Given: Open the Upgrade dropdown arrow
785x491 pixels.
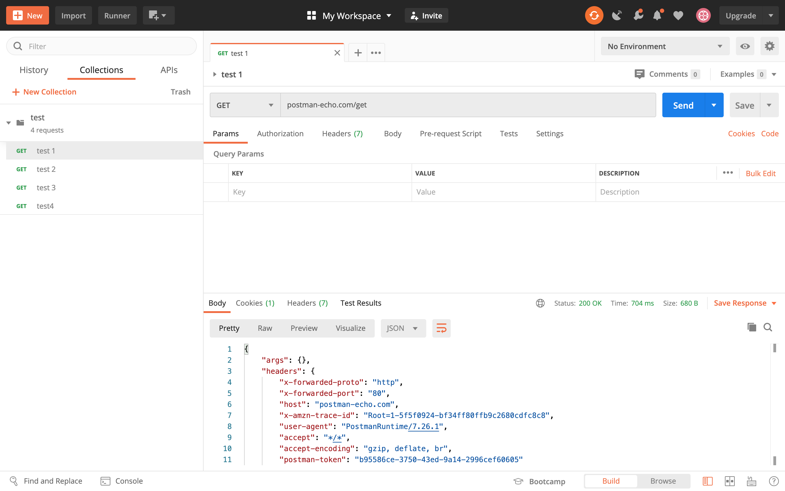Looking at the screenshot, I should click(771, 15).
